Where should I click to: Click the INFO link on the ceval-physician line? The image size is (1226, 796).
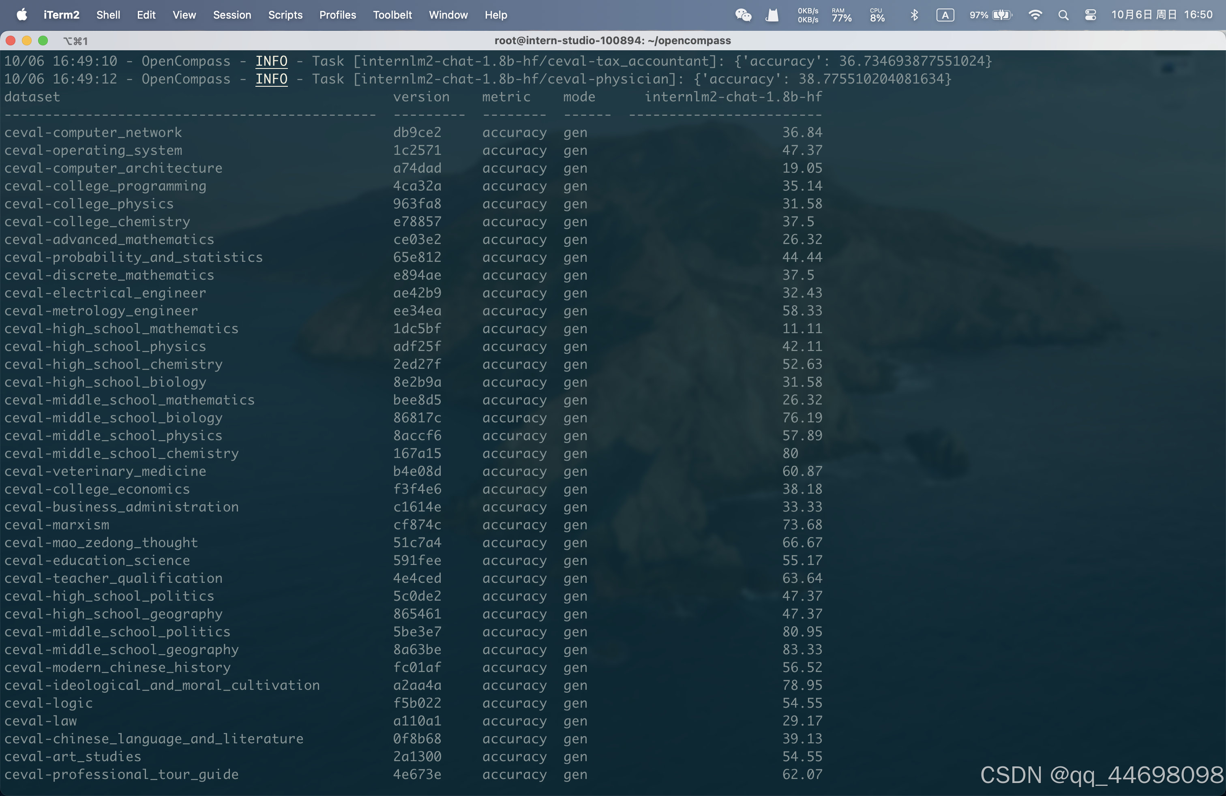(x=272, y=79)
